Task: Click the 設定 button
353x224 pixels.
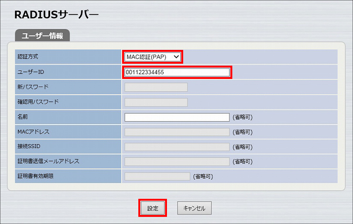Action: coord(153,208)
